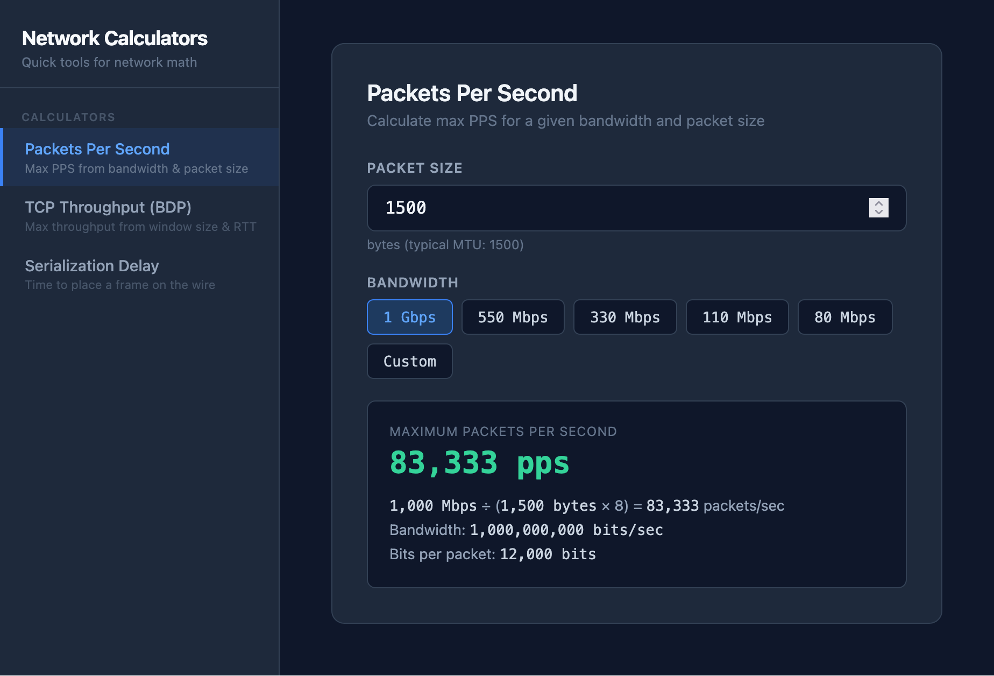Screen dimensions: 994x676
Task: Select the 110 Mbps bandwidth button
Action: 737,317
